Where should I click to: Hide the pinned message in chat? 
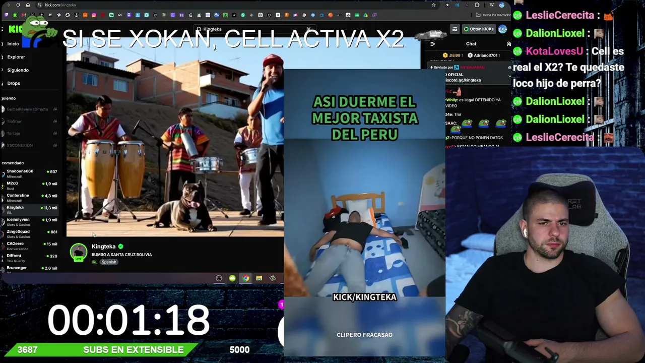click(x=509, y=67)
